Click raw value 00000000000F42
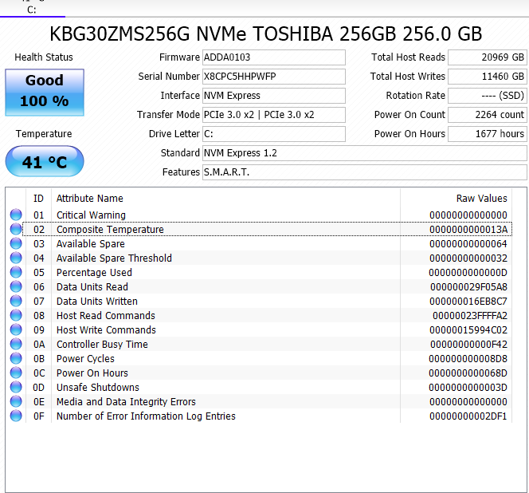Image resolution: width=529 pixels, height=493 pixels. [x=468, y=345]
